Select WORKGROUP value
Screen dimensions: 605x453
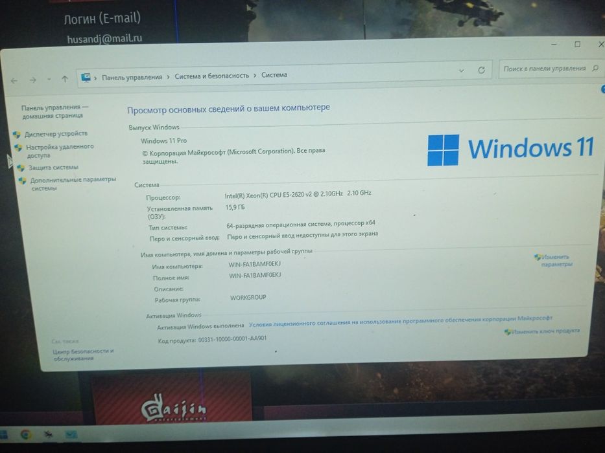click(x=248, y=298)
